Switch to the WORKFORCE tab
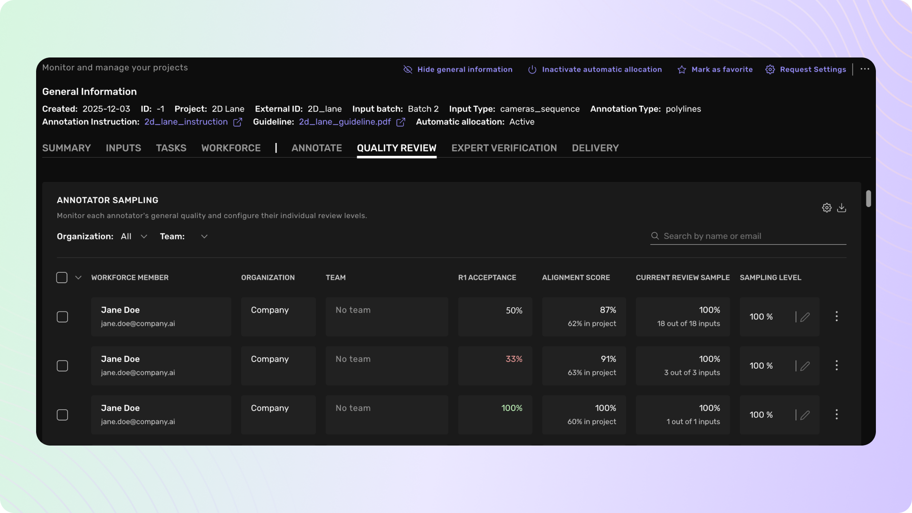The height and width of the screenshot is (513, 912). (x=231, y=148)
